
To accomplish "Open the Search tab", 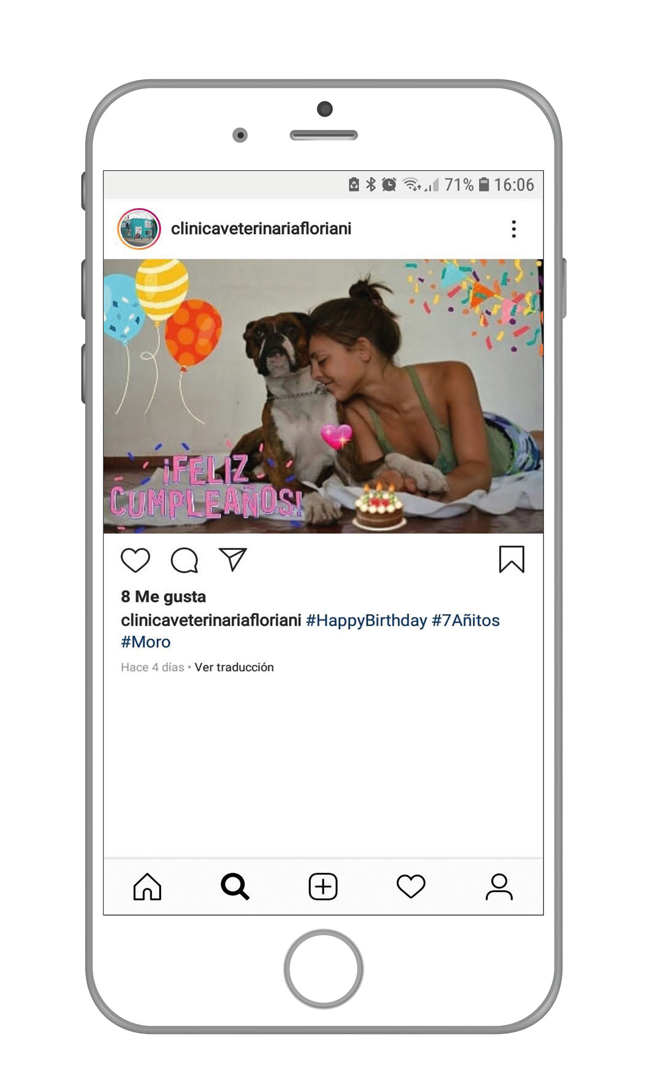I will 235,887.
